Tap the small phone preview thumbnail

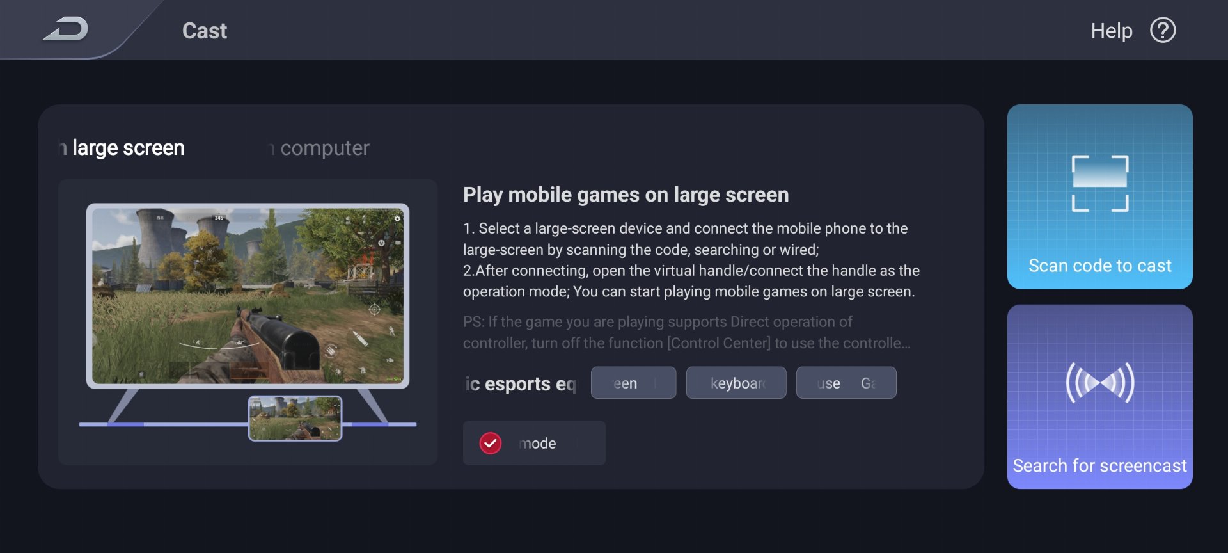click(x=295, y=418)
